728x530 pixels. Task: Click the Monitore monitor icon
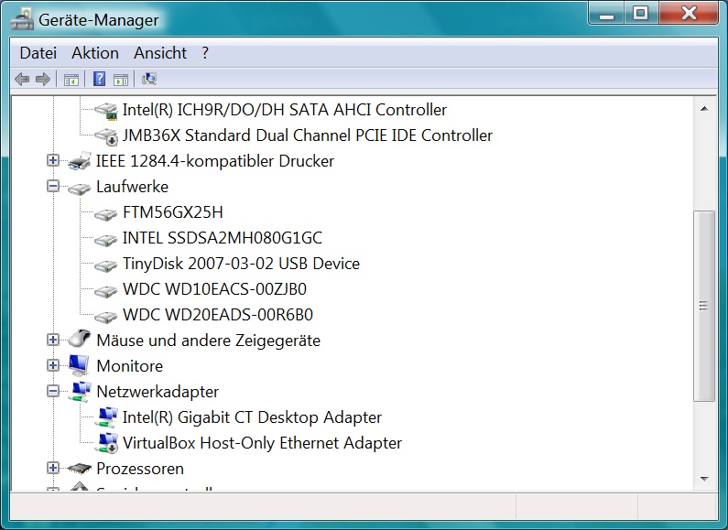pos(80,365)
